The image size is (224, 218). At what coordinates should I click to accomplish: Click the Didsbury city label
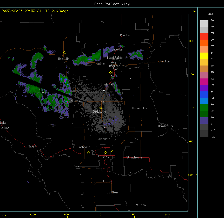point(100,112)
